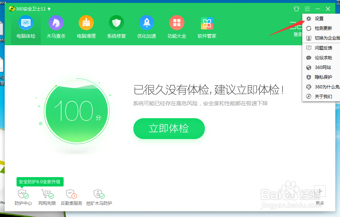Open 挖矿木马防护 shield icon
The width and height of the screenshot is (340, 217).
click(99, 194)
